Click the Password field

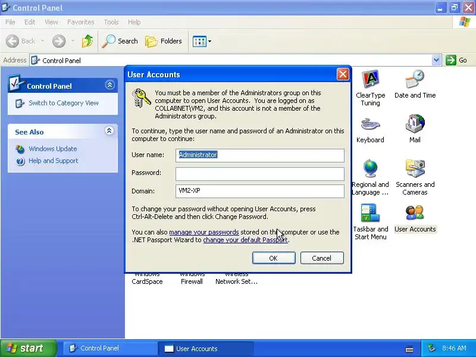pyautogui.click(x=260, y=174)
